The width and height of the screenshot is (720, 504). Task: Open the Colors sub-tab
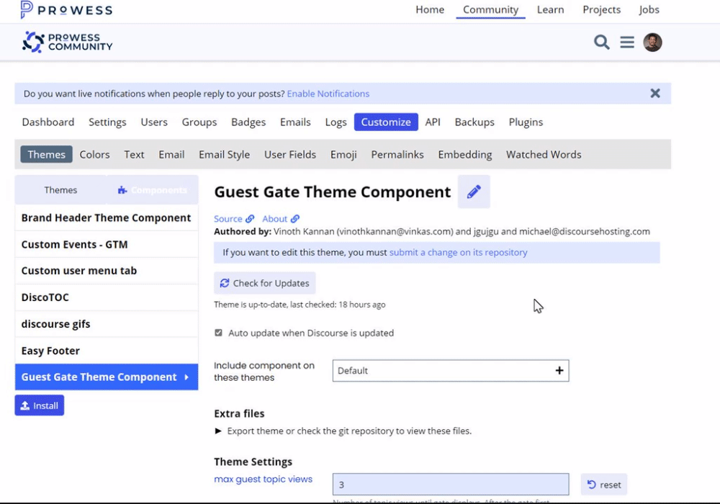[x=94, y=154]
